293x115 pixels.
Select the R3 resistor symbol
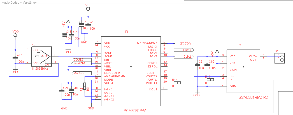[x=85, y=86]
